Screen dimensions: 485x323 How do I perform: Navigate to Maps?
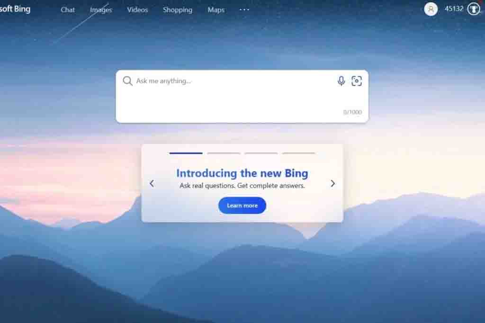216,10
